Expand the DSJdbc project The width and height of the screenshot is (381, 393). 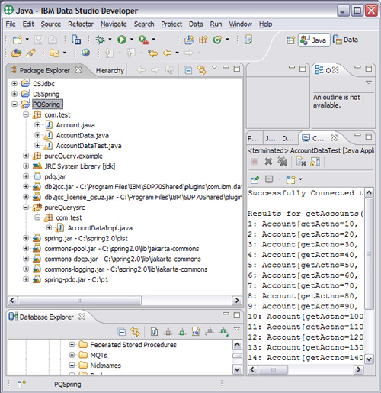tap(14, 83)
